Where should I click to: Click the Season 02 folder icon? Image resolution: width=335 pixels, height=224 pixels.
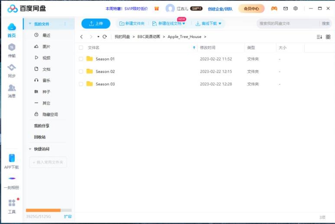click(x=90, y=71)
